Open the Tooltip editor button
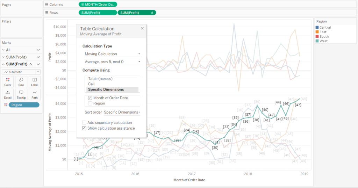 coord(21,94)
